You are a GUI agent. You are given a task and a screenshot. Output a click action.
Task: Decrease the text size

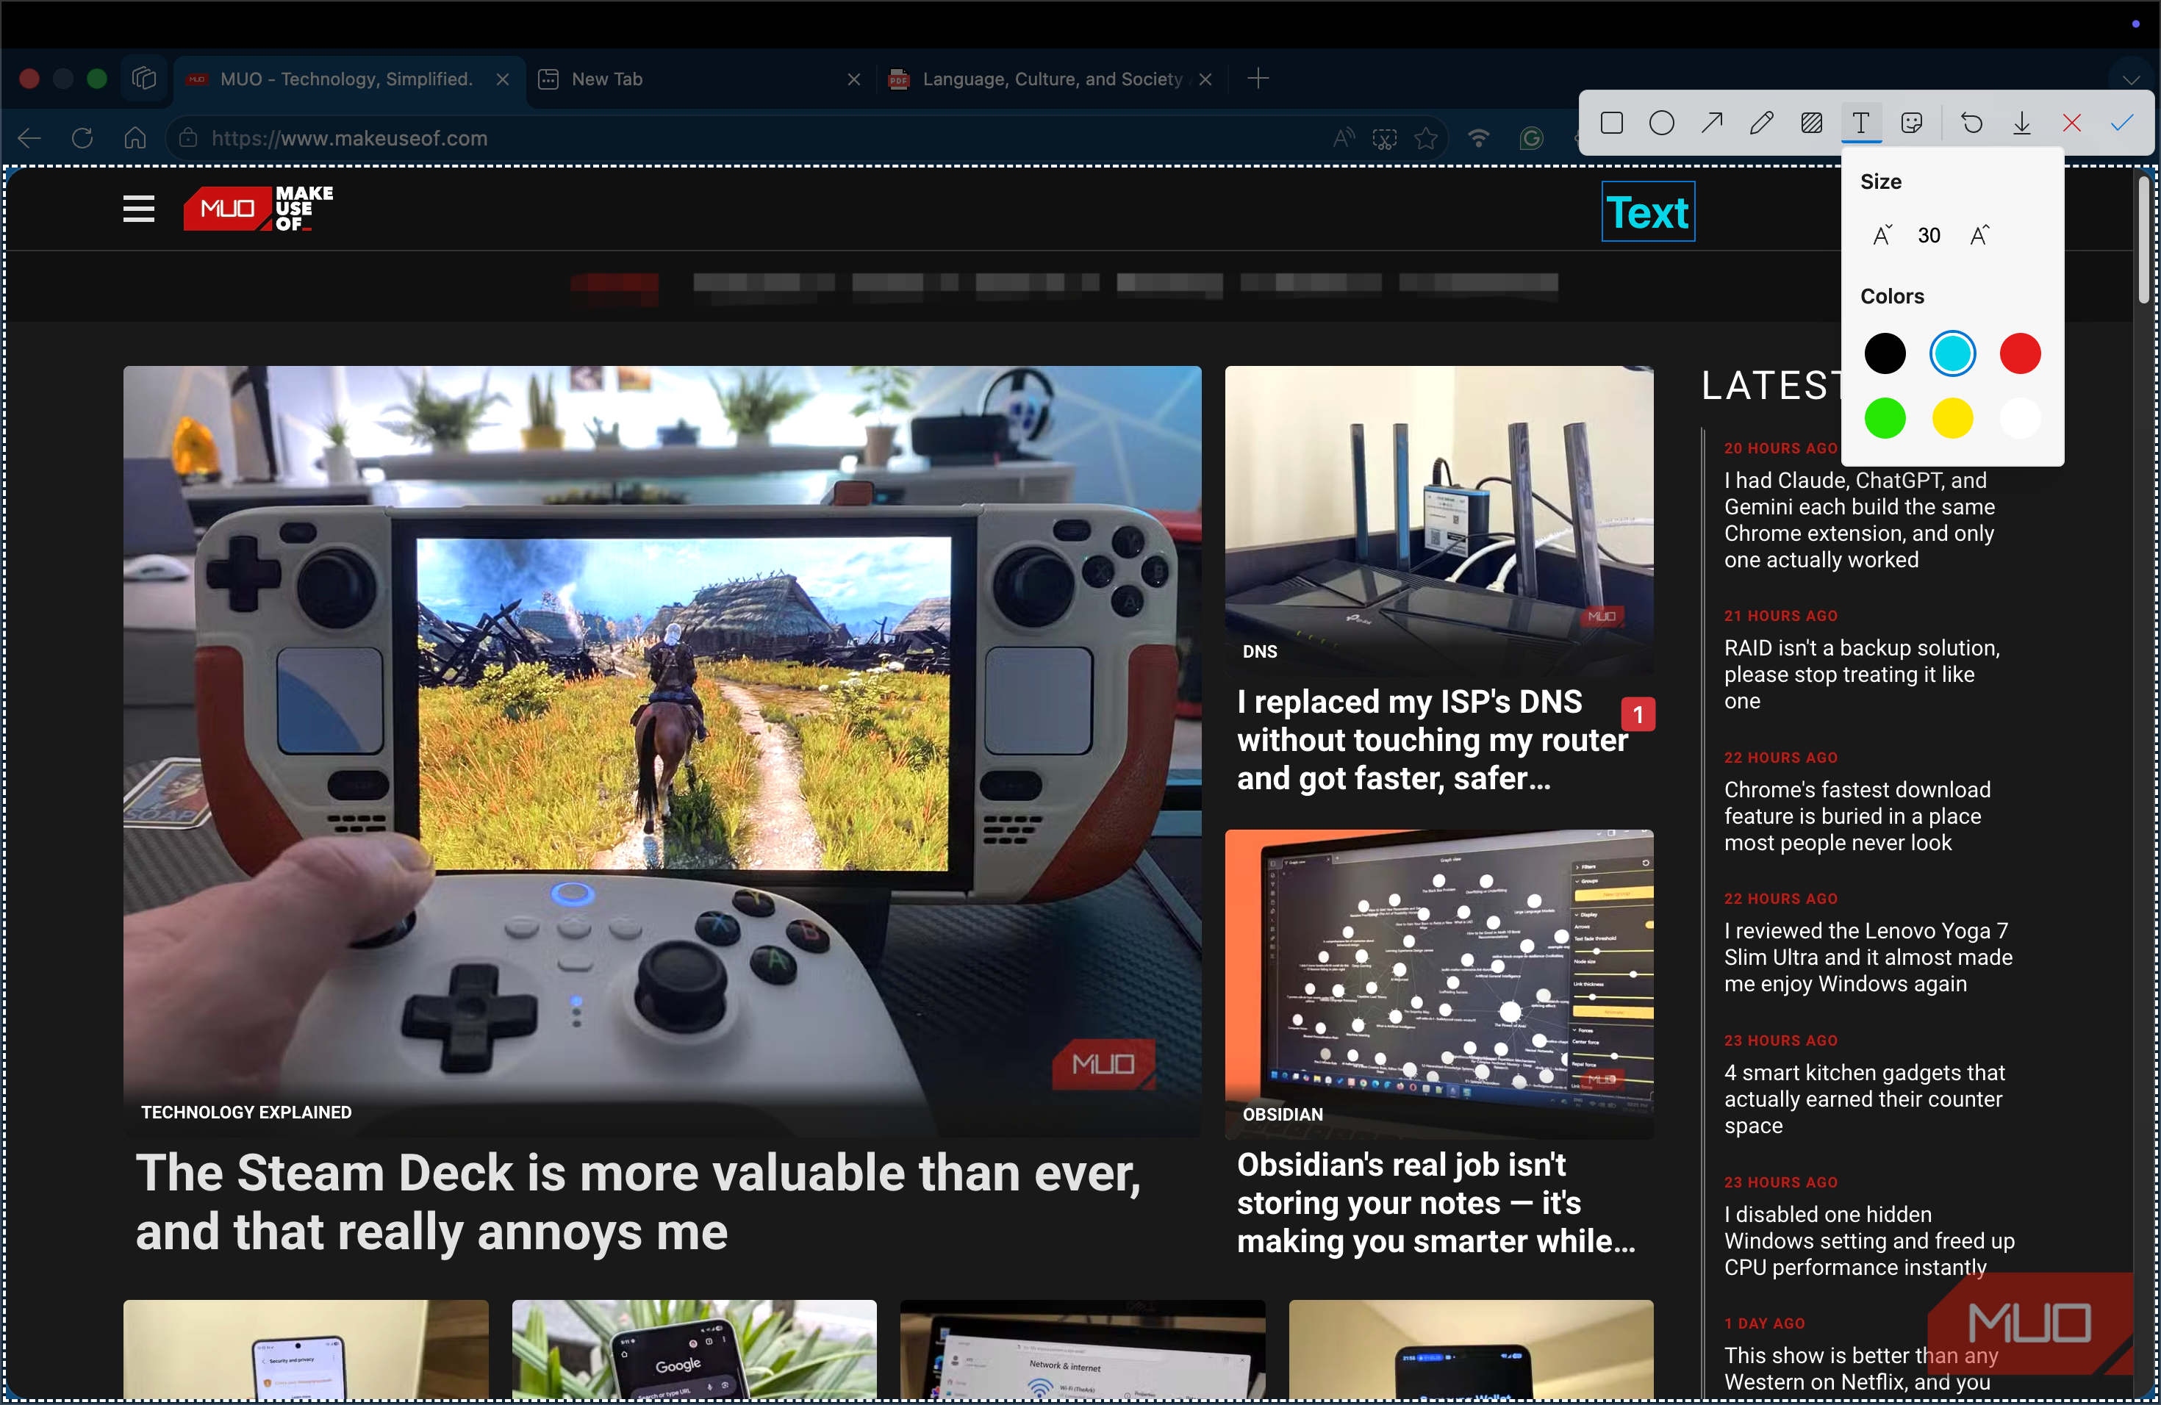[x=1882, y=235]
